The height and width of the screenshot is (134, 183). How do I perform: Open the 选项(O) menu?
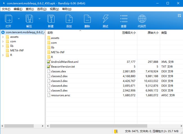pyautogui.click(x=42, y=9)
